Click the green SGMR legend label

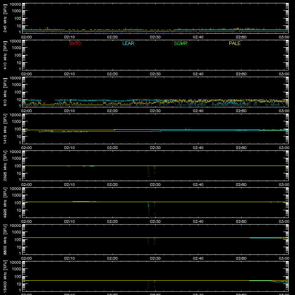click(180, 43)
